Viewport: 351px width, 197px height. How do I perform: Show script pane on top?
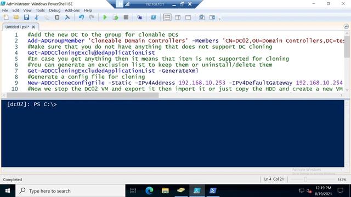click(167, 18)
